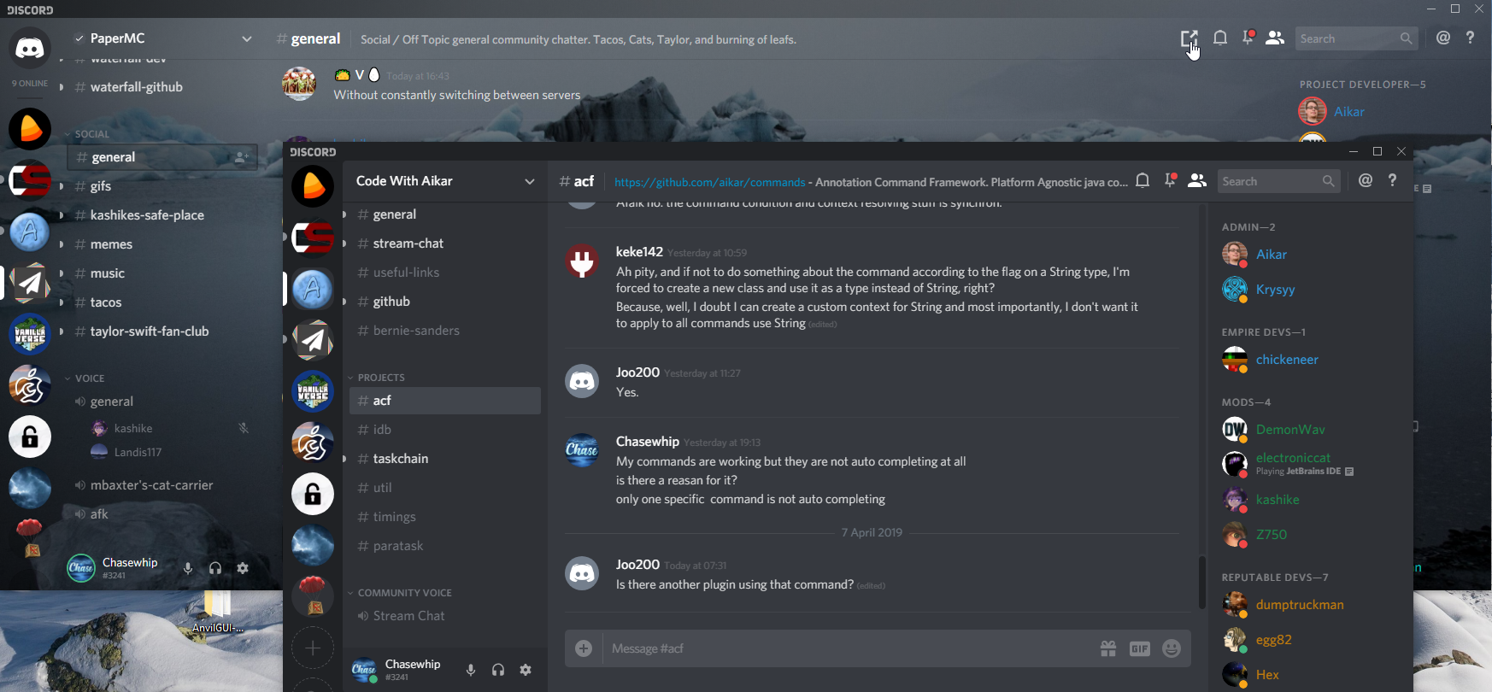Click the attach file plus button
Viewport: 1492px width, 692px height.
[584, 648]
